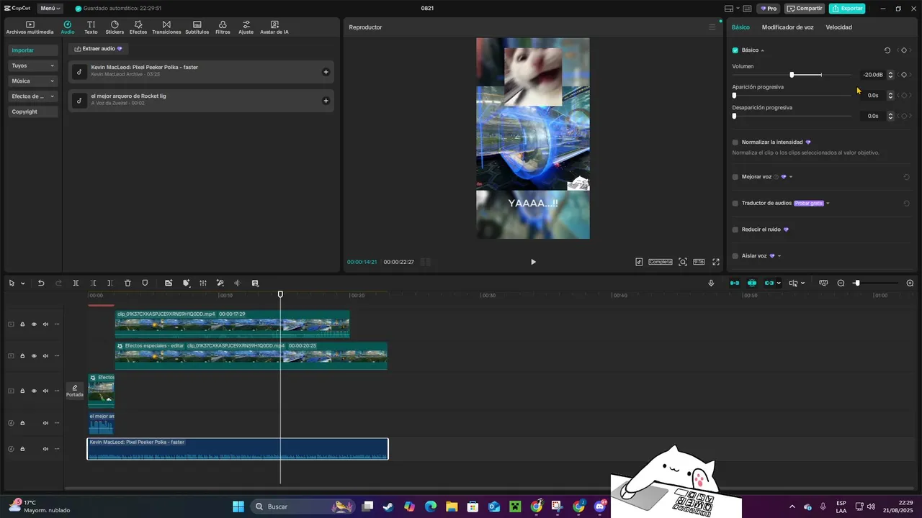Play the preview video
This screenshot has height=518, width=922.
point(533,262)
